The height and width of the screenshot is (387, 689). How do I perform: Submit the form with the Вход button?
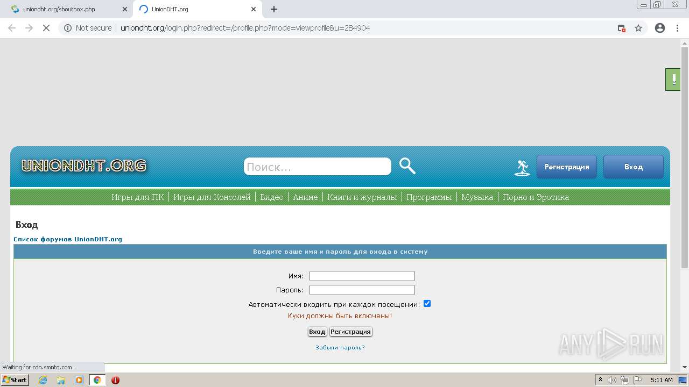click(317, 332)
